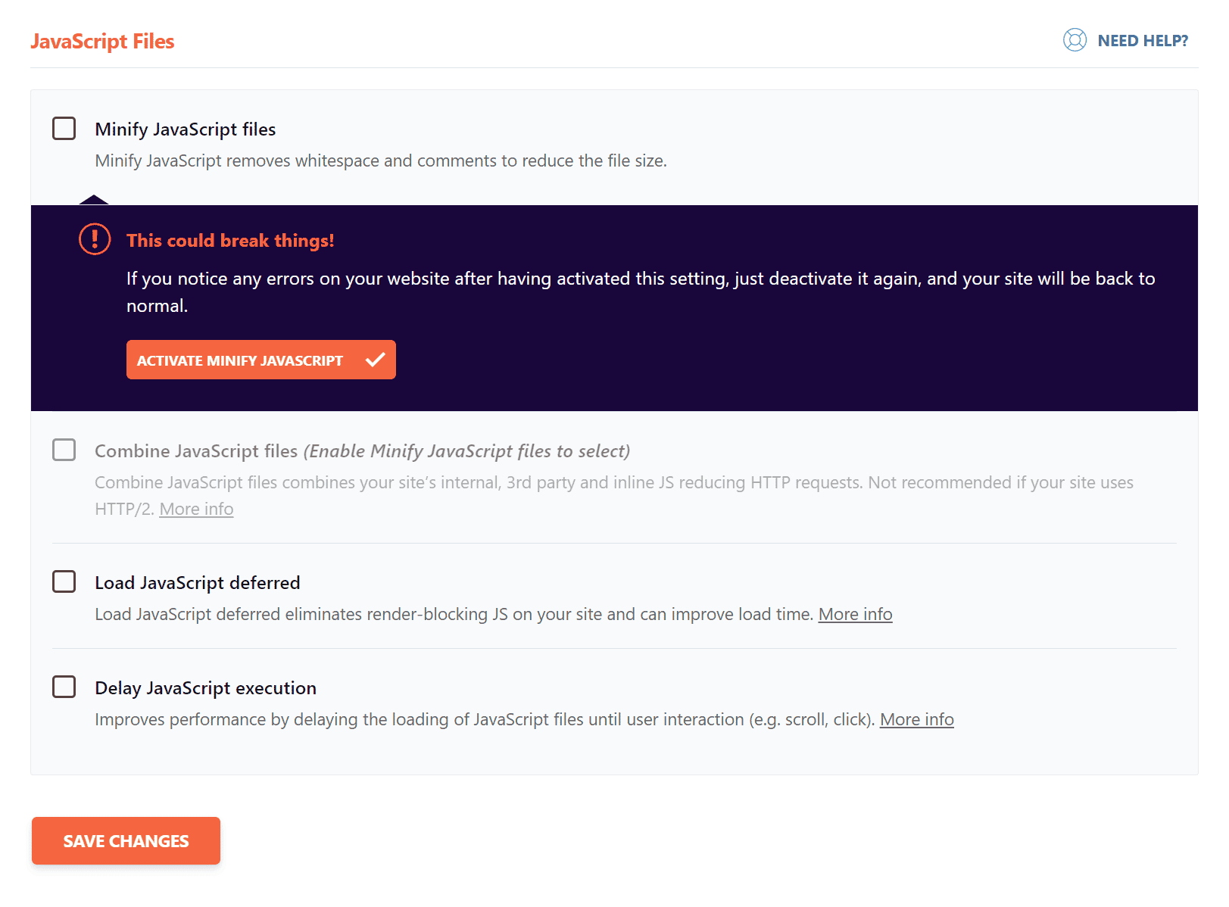Click the Delay JavaScript execution label
This screenshot has height=907, width=1229.
(x=206, y=688)
